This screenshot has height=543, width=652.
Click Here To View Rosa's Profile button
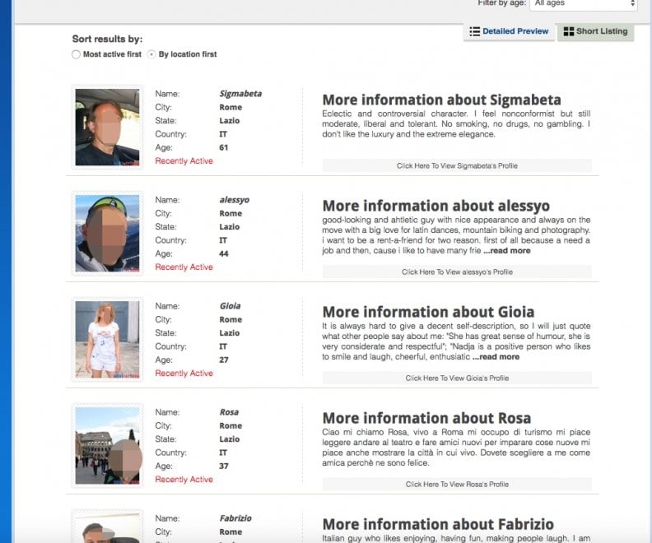[x=457, y=484]
